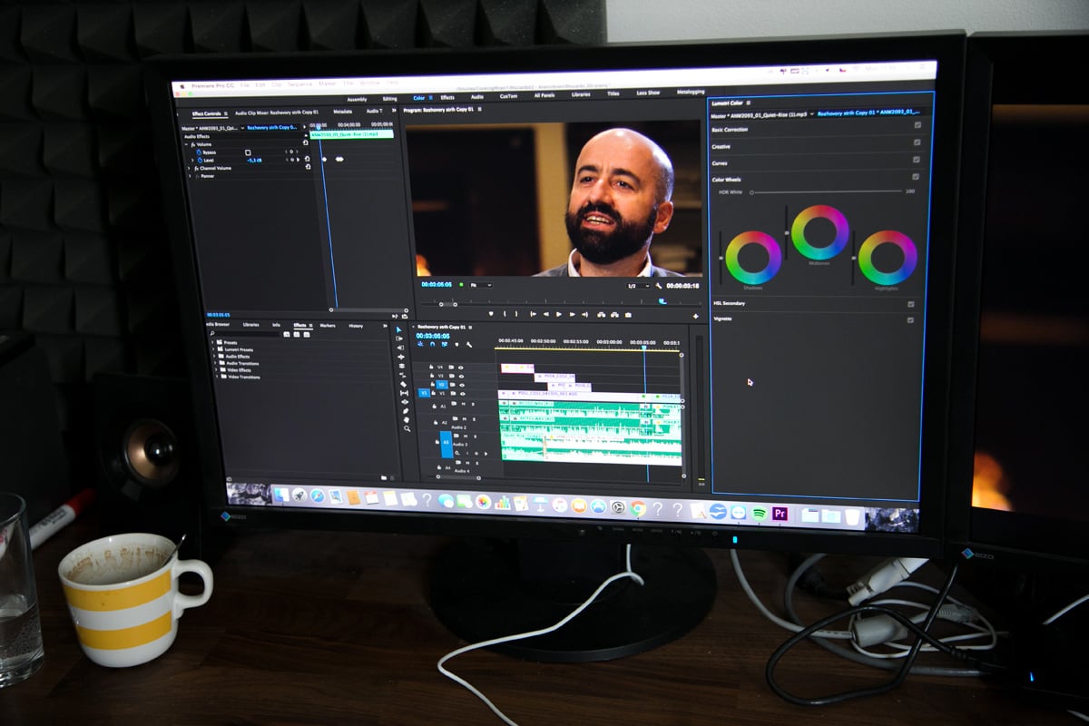The width and height of the screenshot is (1089, 726).
Task: Toggle Basic Correction checkbox
Action: coord(917,125)
